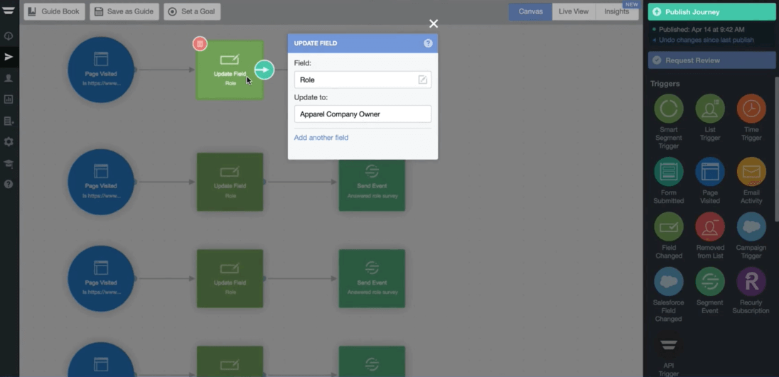The height and width of the screenshot is (377, 779).
Task: Switch to the Live View tab
Action: [574, 11]
